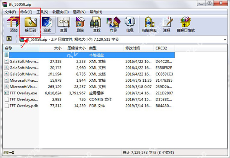Viewport: 230px width, 158px height.
Task: Click the 27,338-byte GalaSoft file icon
Action: (x=7, y=61)
